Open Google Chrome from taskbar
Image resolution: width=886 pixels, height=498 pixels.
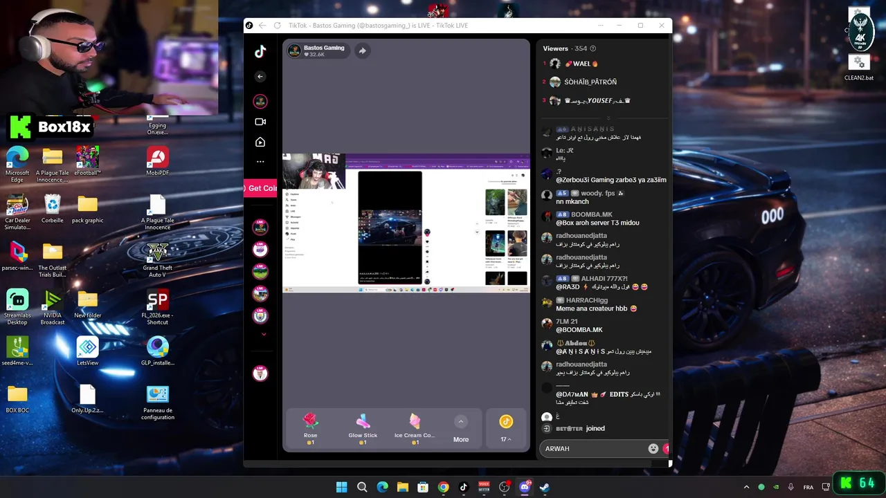(x=443, y=487)
